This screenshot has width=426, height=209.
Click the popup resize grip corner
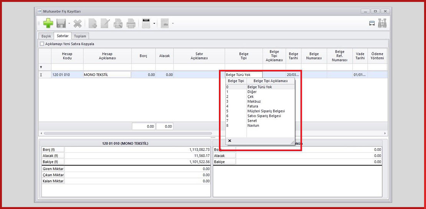(292, 142)
